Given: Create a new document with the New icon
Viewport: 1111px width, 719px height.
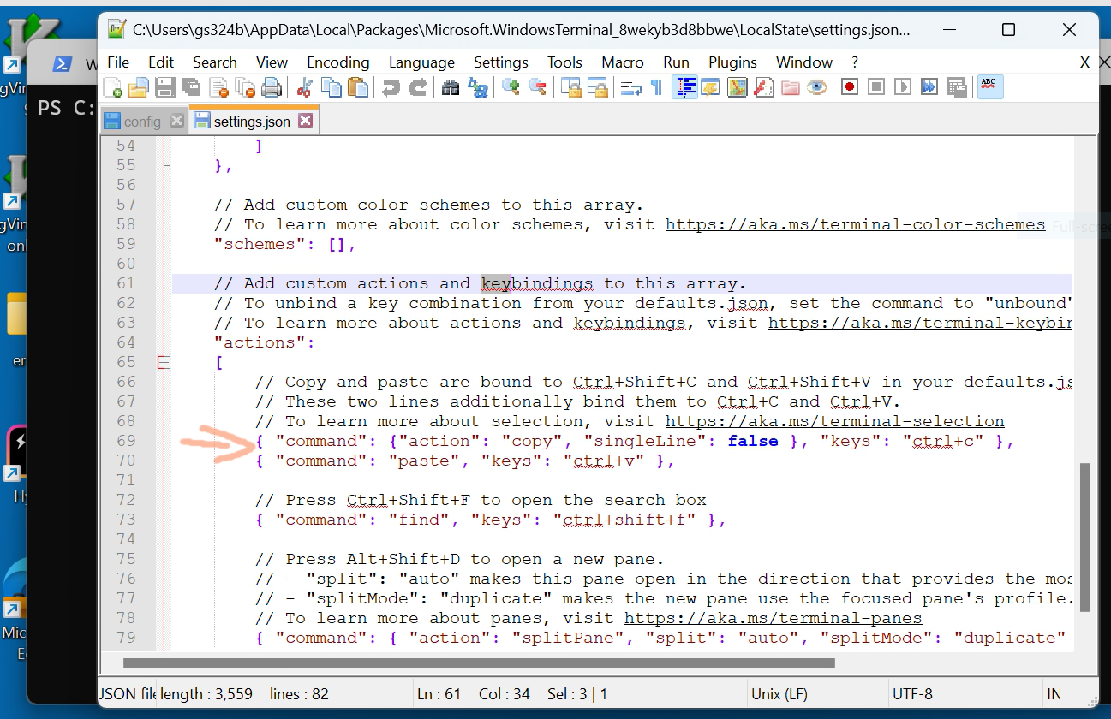Looking at the screenshot, I should coord(112,87).
